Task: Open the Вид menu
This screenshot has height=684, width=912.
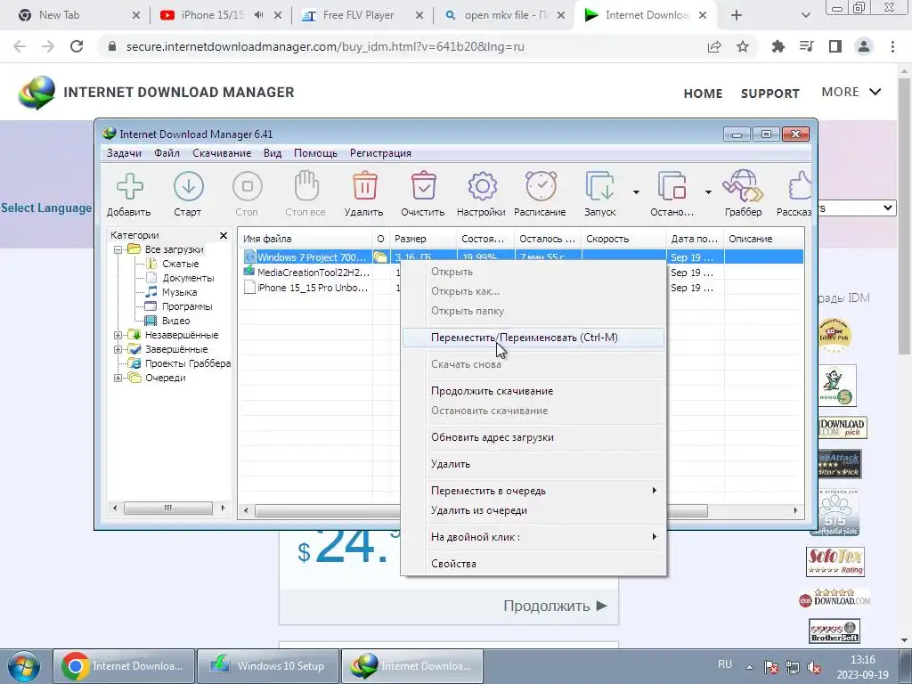Action: tap(273, 153)
